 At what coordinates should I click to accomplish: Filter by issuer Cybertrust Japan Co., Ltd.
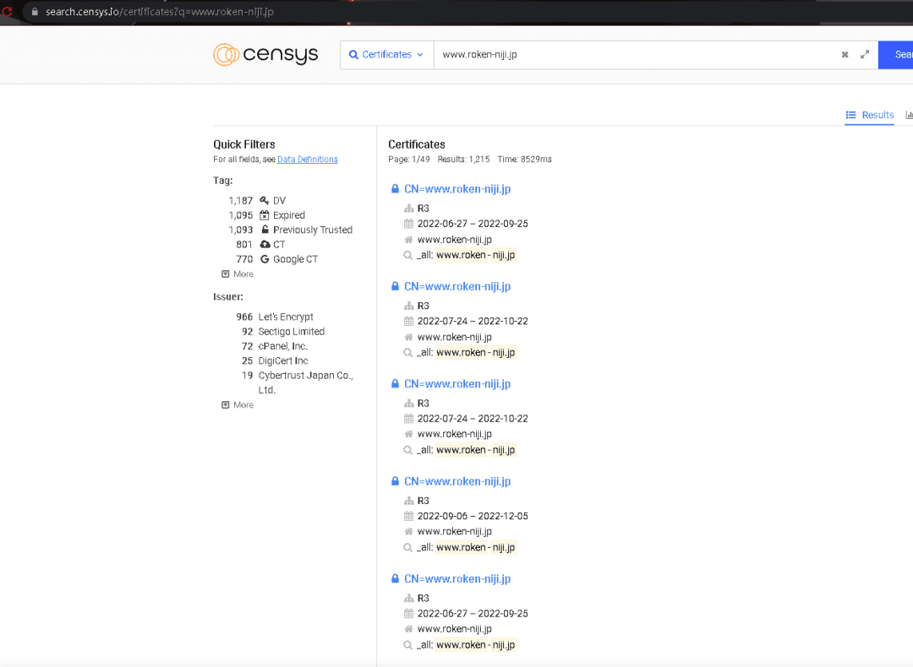[x=306, y=382]
